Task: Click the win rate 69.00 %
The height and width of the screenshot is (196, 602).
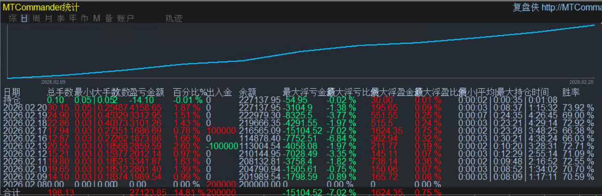Action: 579,115
